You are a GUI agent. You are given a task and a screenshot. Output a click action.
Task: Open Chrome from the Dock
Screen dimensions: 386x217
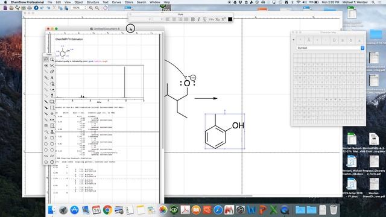point(107,210)
